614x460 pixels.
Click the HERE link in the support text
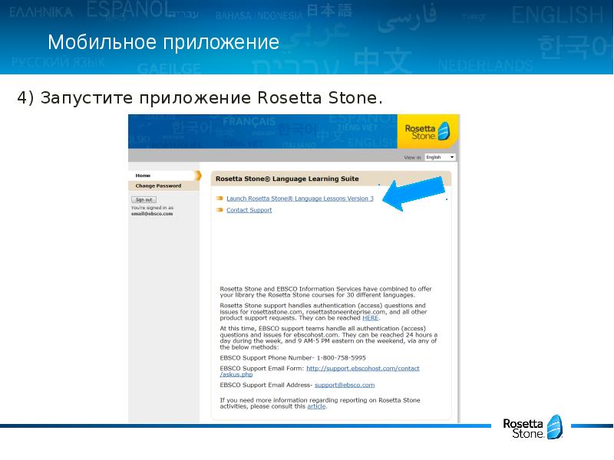click(x=368, y=318)
